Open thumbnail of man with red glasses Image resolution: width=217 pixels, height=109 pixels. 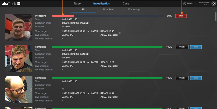[x=19, y=89]
